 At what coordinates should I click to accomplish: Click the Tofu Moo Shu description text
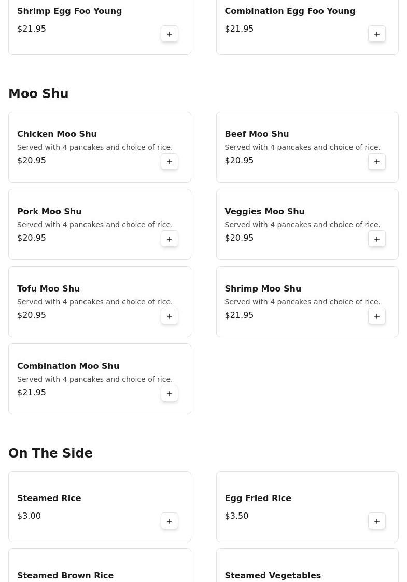(x=95, y=302)
